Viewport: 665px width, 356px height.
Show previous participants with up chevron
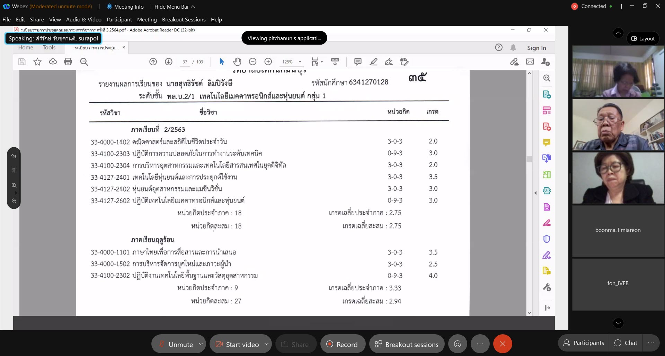618,33
